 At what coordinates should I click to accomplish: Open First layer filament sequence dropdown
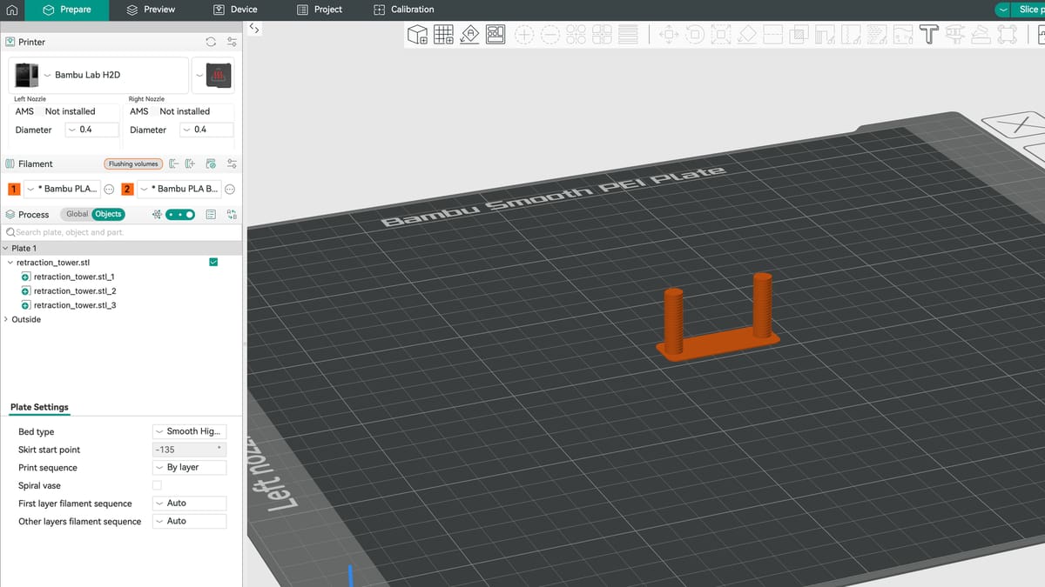[x=189, y=503]
